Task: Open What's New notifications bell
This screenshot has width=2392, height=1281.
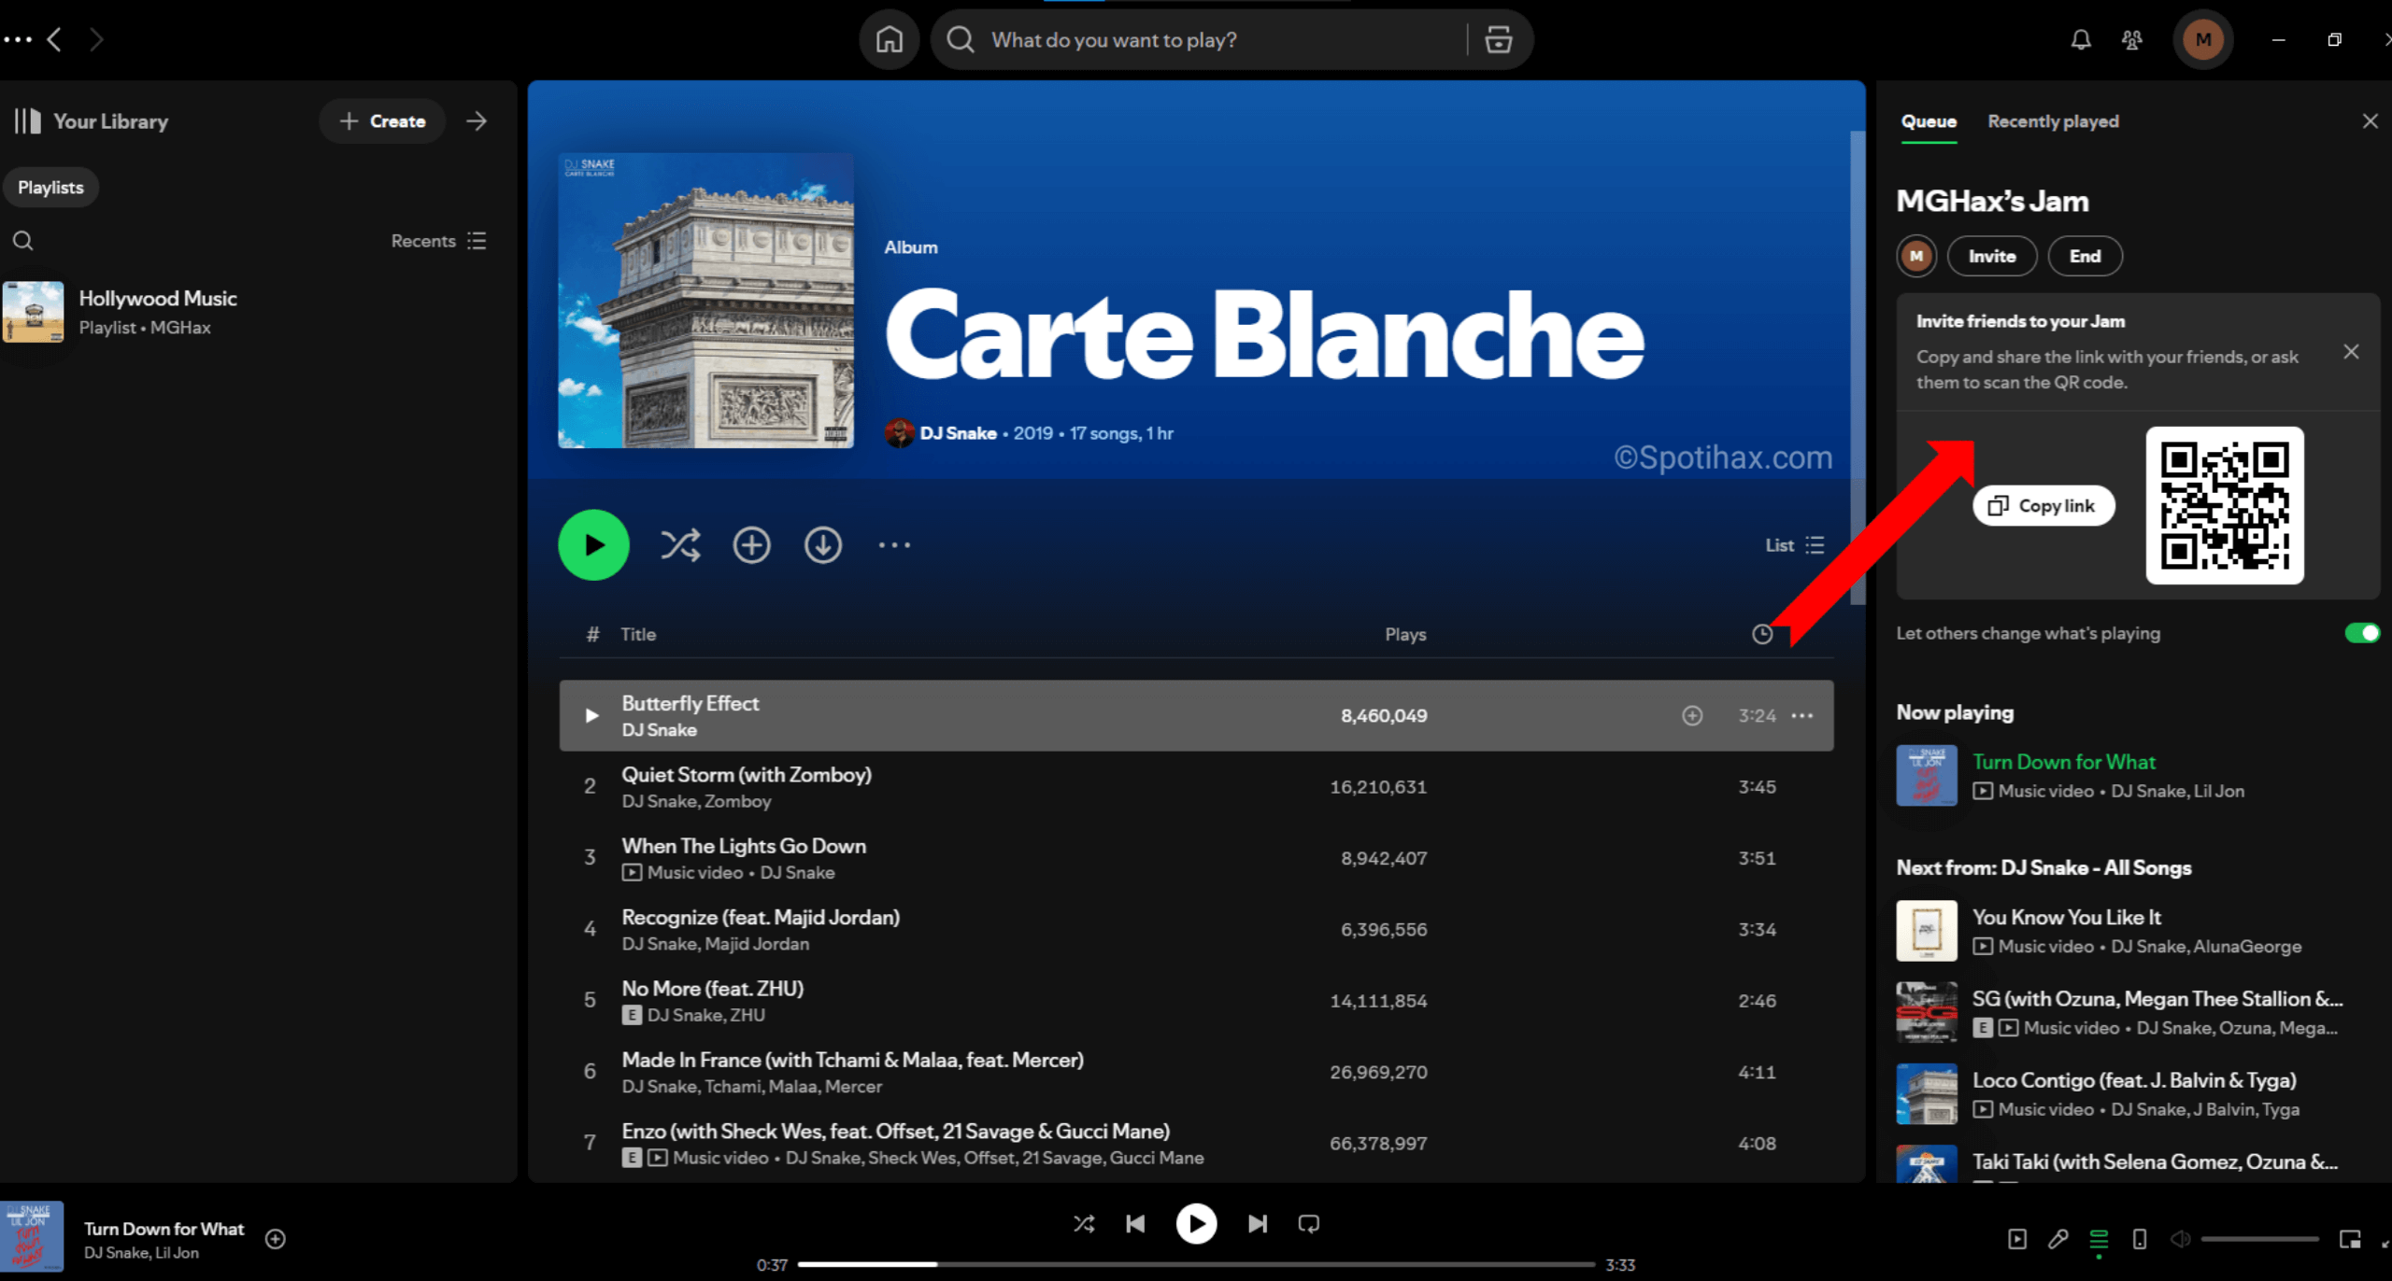Action: (x=2081, y=39)
